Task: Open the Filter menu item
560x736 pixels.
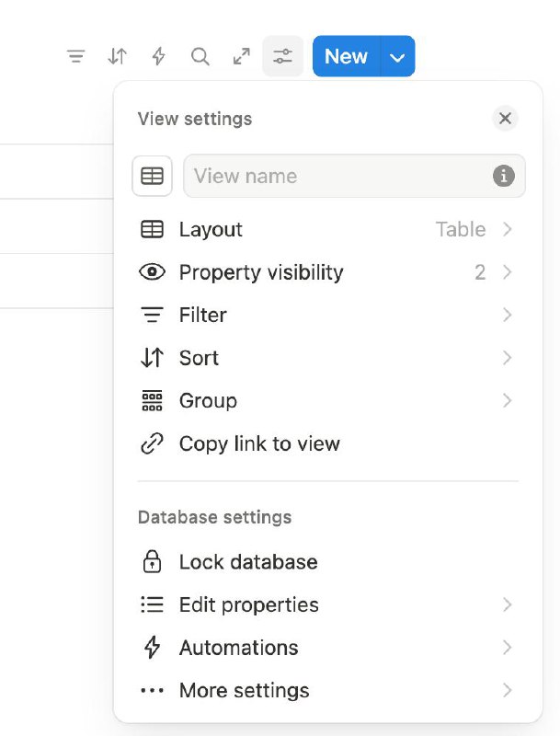Action: pos(327,315)
